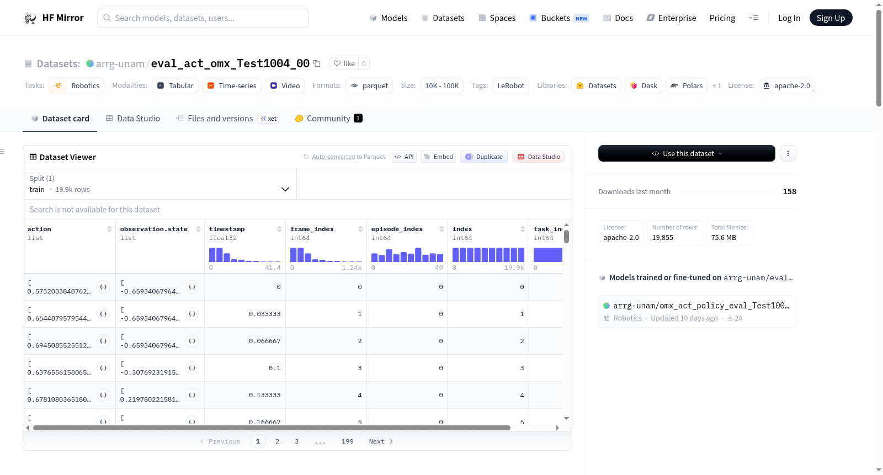Open the Files and versions tab
This screenshot has height=475, width=883.
227,119
